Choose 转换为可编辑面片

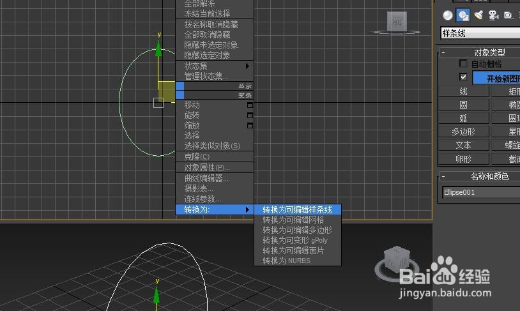coord(298,251)
